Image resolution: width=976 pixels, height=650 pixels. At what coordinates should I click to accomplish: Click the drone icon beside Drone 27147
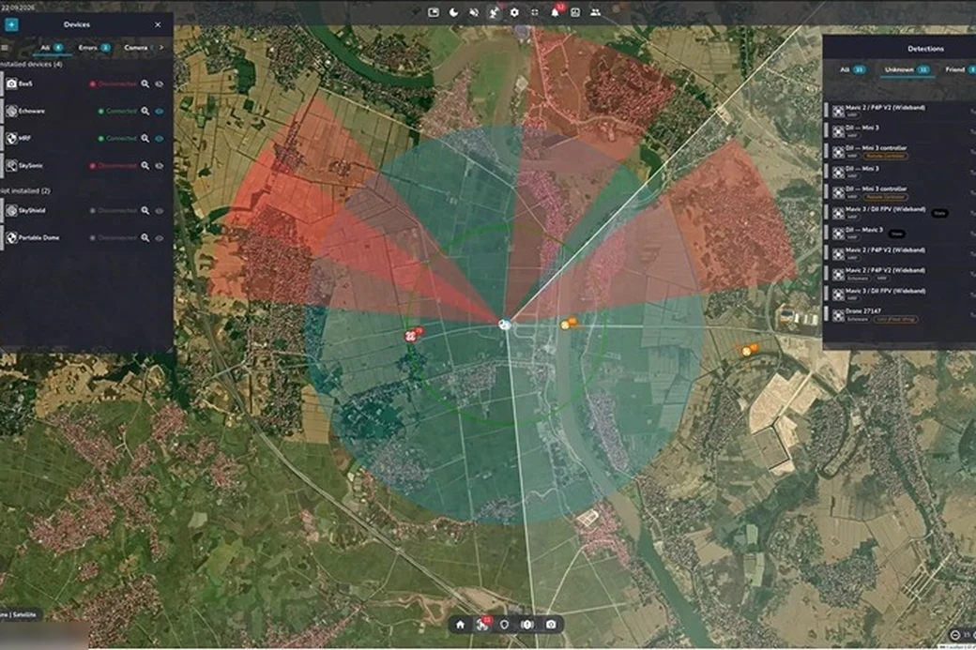pyautogui.click(x=838, y=315)
